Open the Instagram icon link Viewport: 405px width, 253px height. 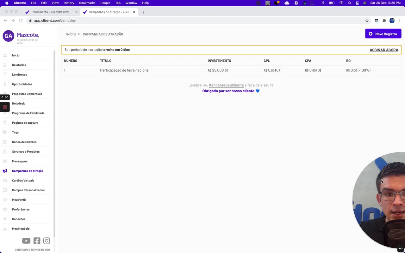tap(47, 241)
